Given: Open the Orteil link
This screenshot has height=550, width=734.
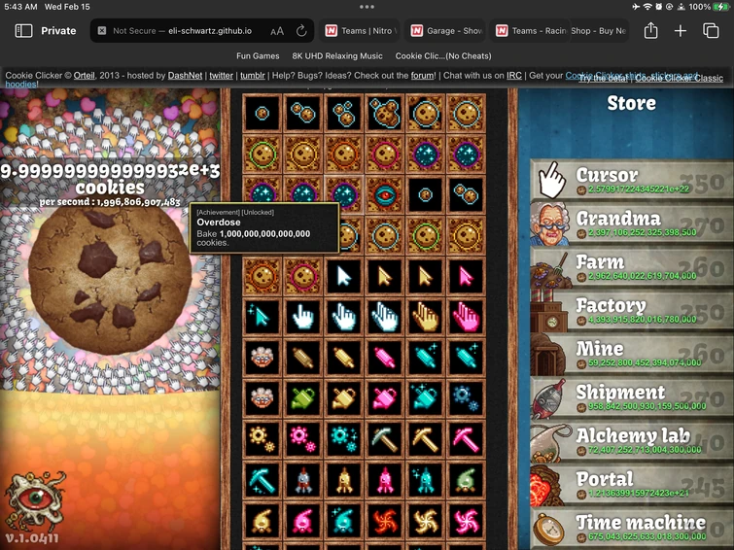Looking at the screenshot, I should pyautogui.click(x=84, y=76).
